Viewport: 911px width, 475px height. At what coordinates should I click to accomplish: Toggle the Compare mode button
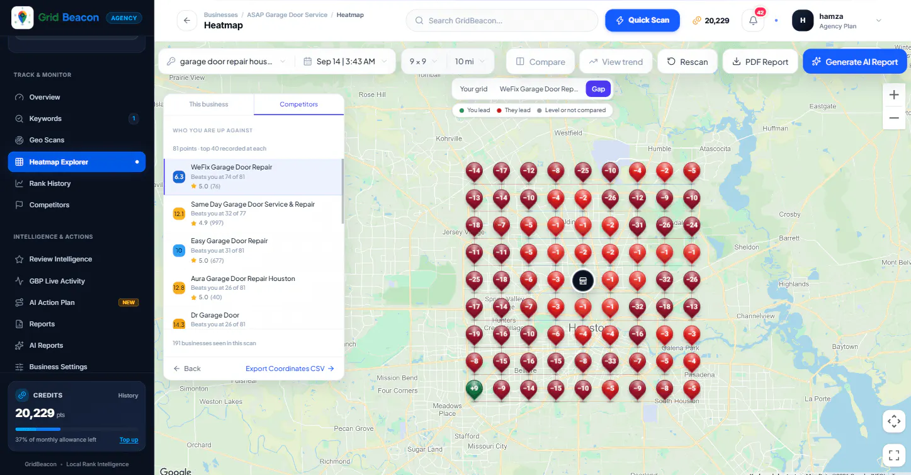[x=540, y=62]
